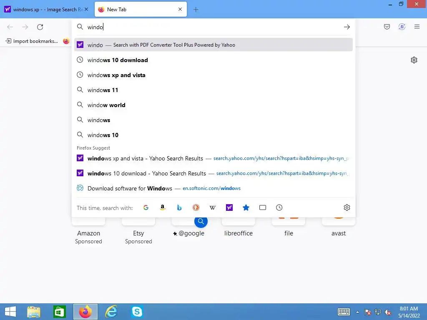Search open tabs using the tabs icon

click(x=263, y=207)
